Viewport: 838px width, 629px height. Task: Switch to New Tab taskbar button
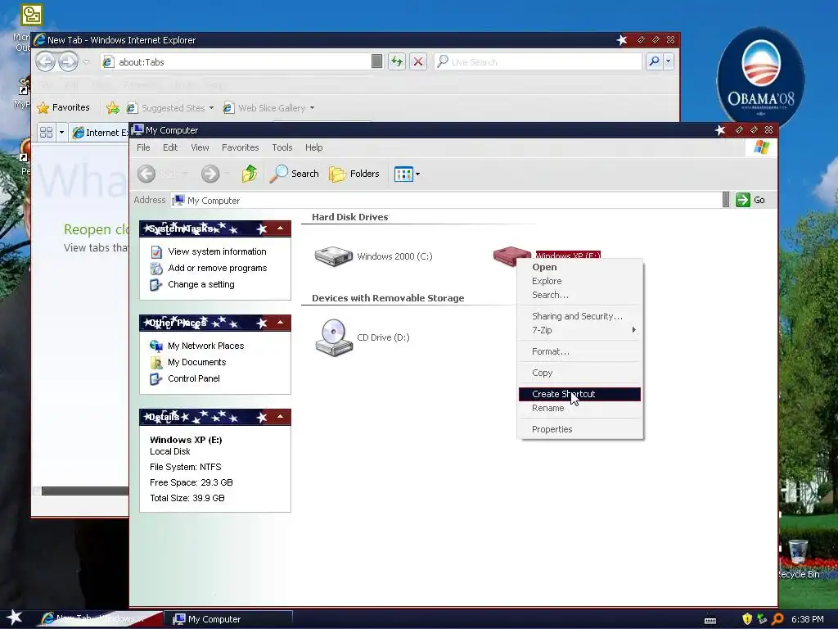pyautogui.click(x=99, y=619)
